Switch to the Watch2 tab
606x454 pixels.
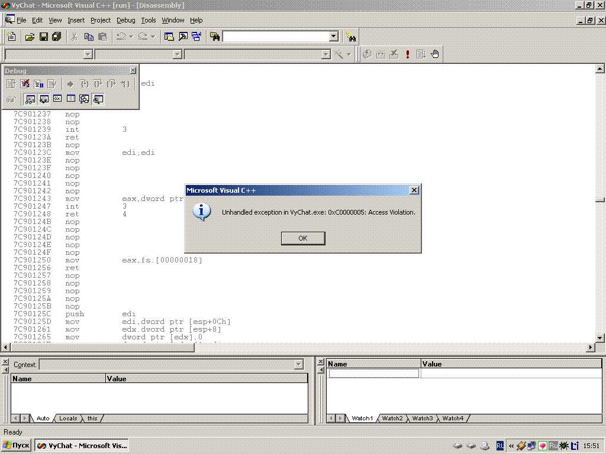pyautogui.click(x=392, y=419)
